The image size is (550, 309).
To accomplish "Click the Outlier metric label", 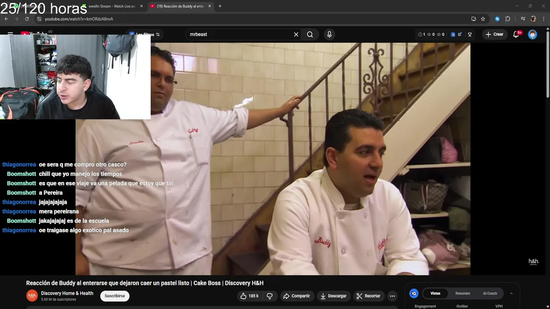I will click(462, 306).
